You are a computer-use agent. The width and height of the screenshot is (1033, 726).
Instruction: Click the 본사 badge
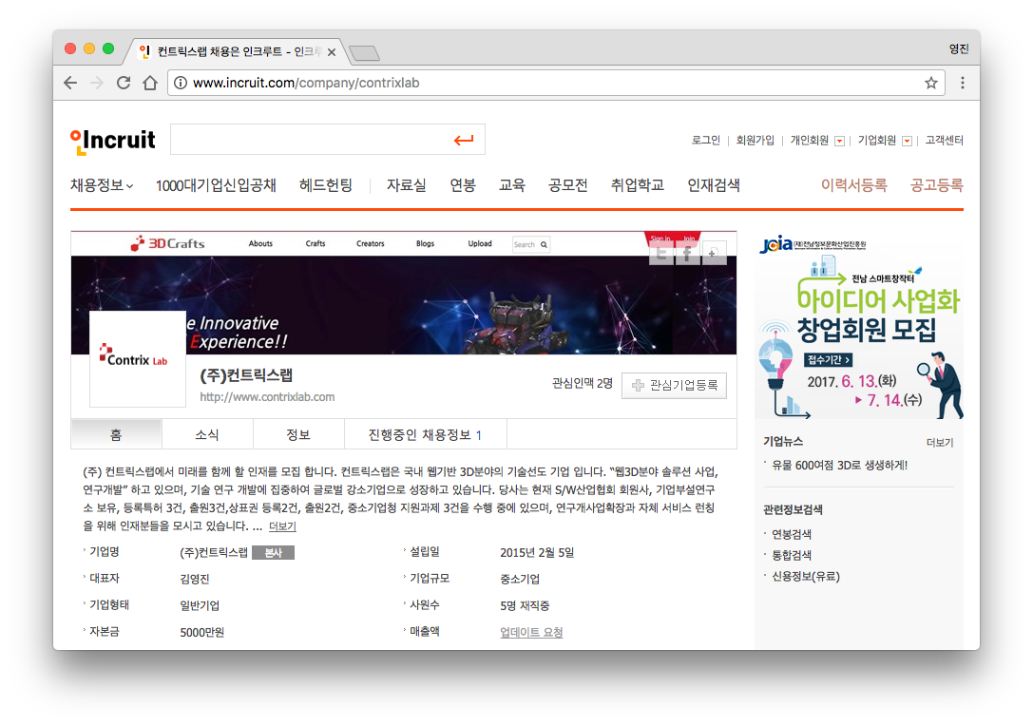coord(274,553)
